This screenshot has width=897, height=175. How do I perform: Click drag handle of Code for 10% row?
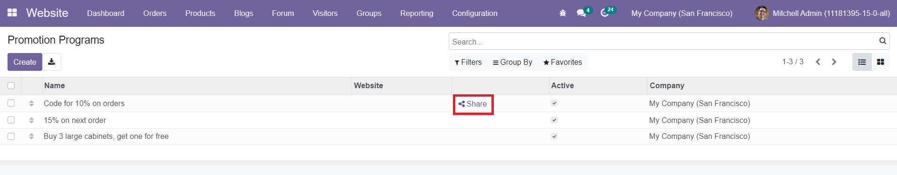pos(31,103)
